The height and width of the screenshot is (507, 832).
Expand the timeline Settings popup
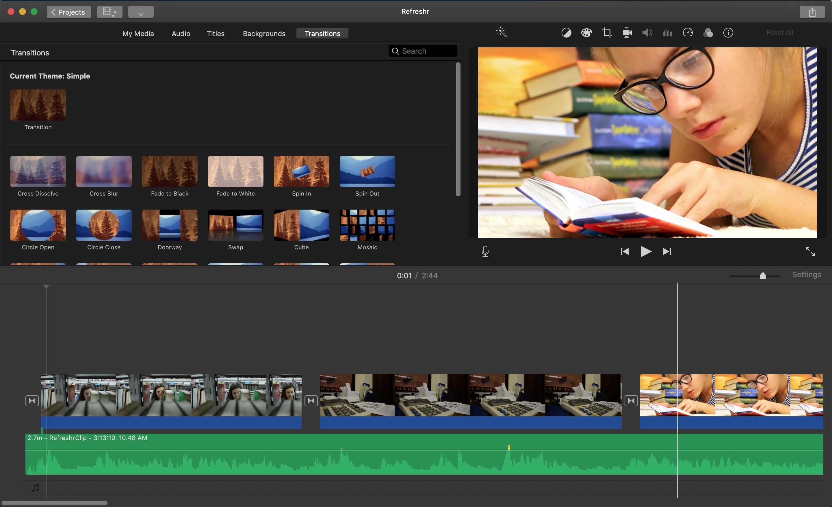click(806, 275)
